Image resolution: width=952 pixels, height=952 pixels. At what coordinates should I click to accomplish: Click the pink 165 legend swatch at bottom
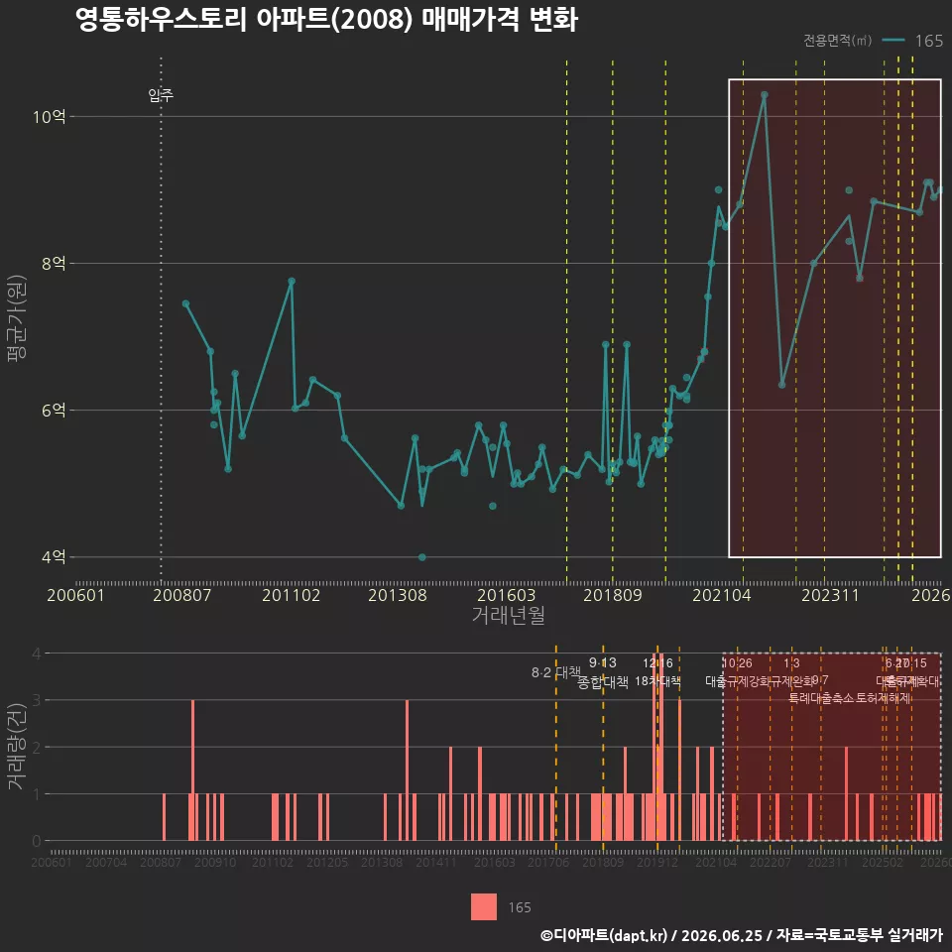tap(483, 906)
